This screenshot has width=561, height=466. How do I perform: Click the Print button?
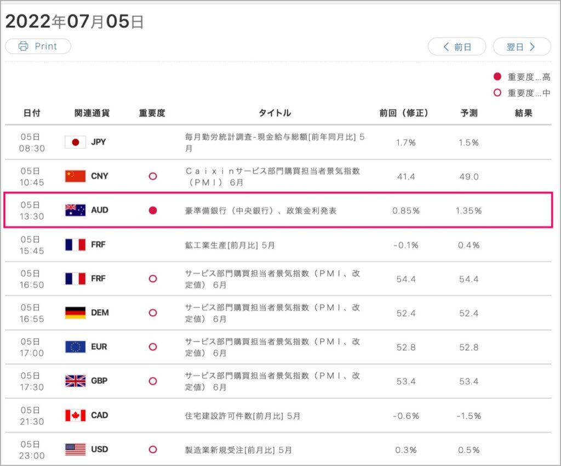[38, 46]
